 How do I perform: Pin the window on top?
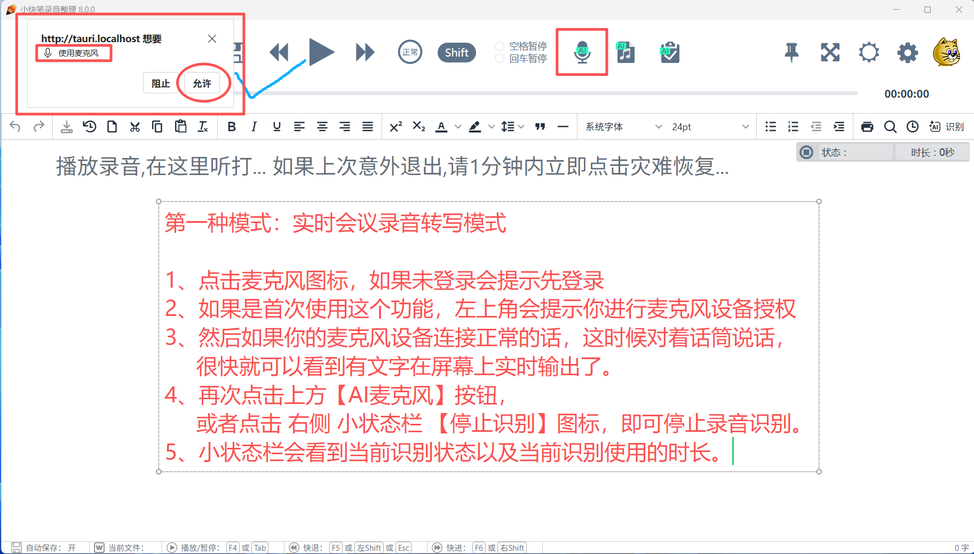(x=791, y=52)
